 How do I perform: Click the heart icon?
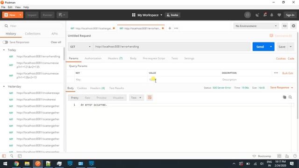click(x=279, y=15)
